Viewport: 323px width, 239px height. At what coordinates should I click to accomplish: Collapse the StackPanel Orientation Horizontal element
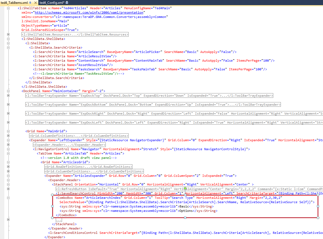8,184
